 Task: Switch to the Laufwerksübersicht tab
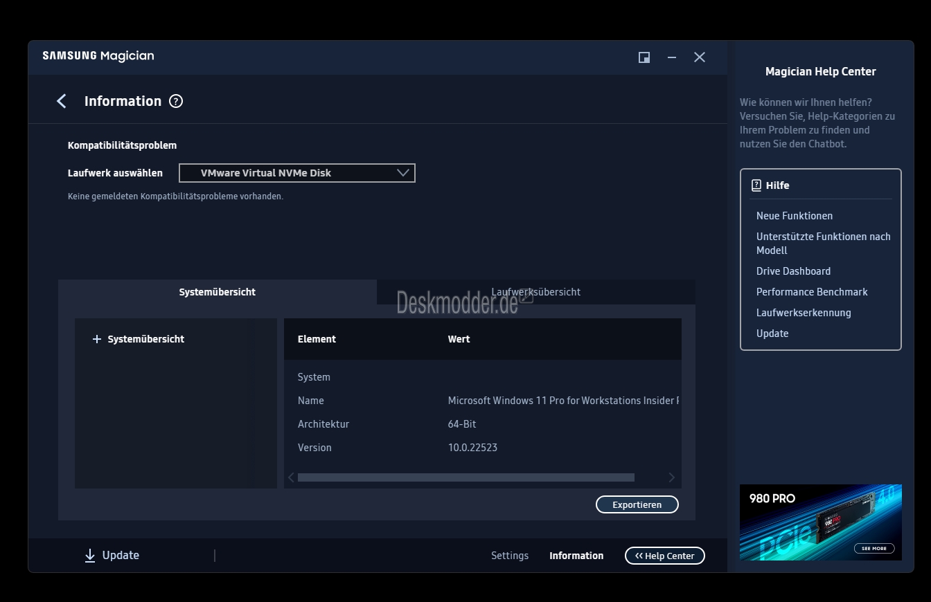coord(536,292)
